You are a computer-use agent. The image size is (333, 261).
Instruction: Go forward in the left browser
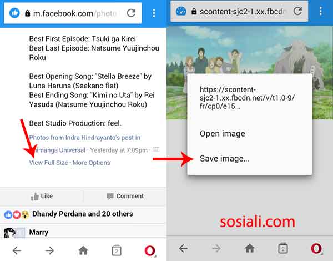50,250
